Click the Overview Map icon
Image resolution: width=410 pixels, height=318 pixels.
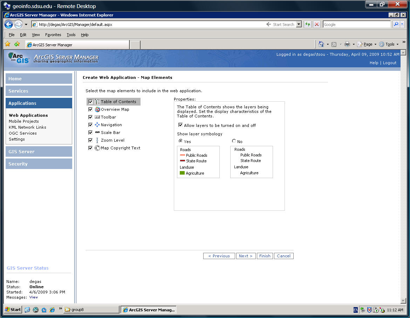[97, 109]
